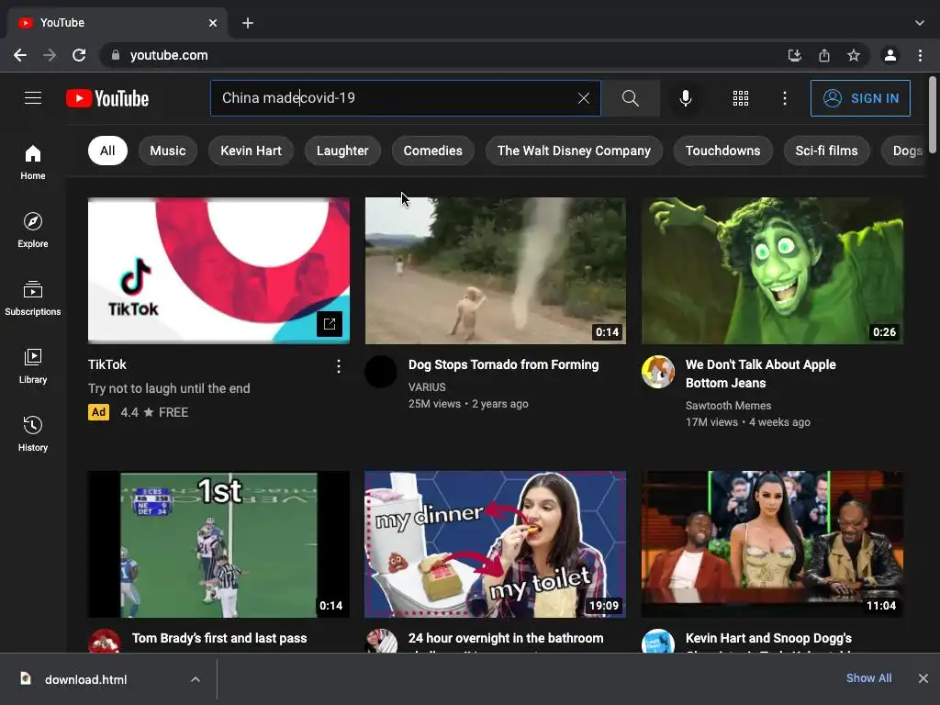Click the SIGN IN button

click(860, 97)
